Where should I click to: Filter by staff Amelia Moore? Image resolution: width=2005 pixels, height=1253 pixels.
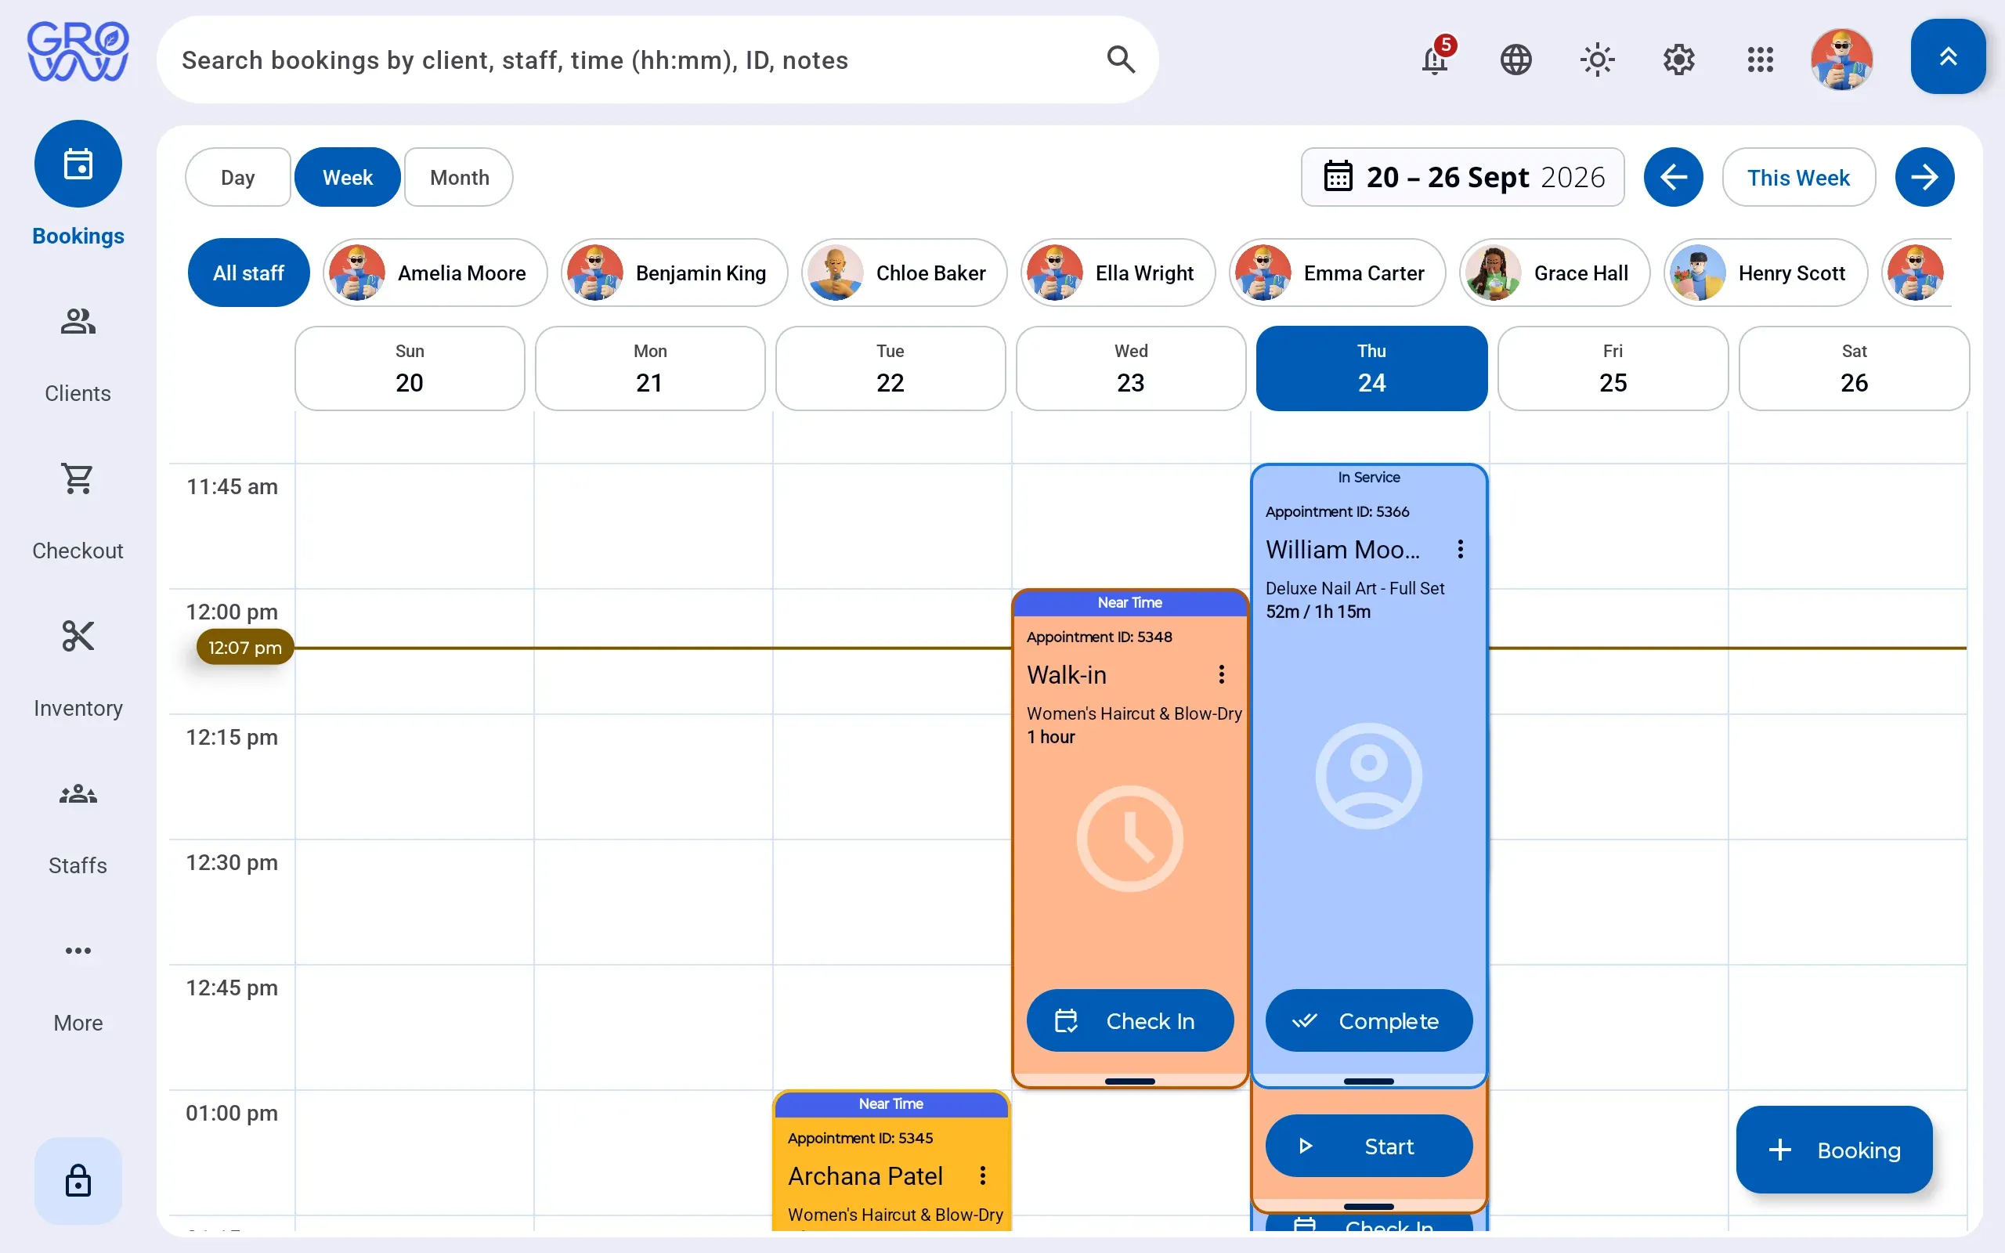[x=435, y=273]
